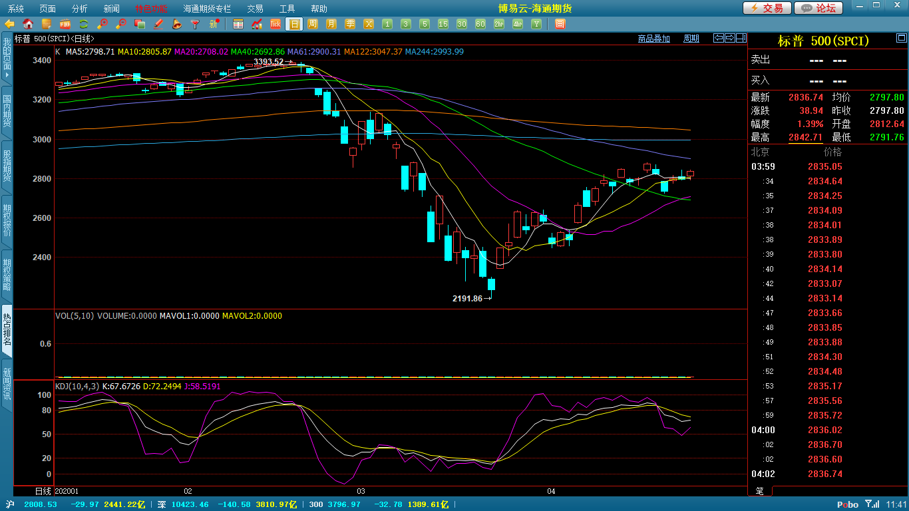
Task: Select the 笔 tab under tick list
Action: click(x=759, y=491)
